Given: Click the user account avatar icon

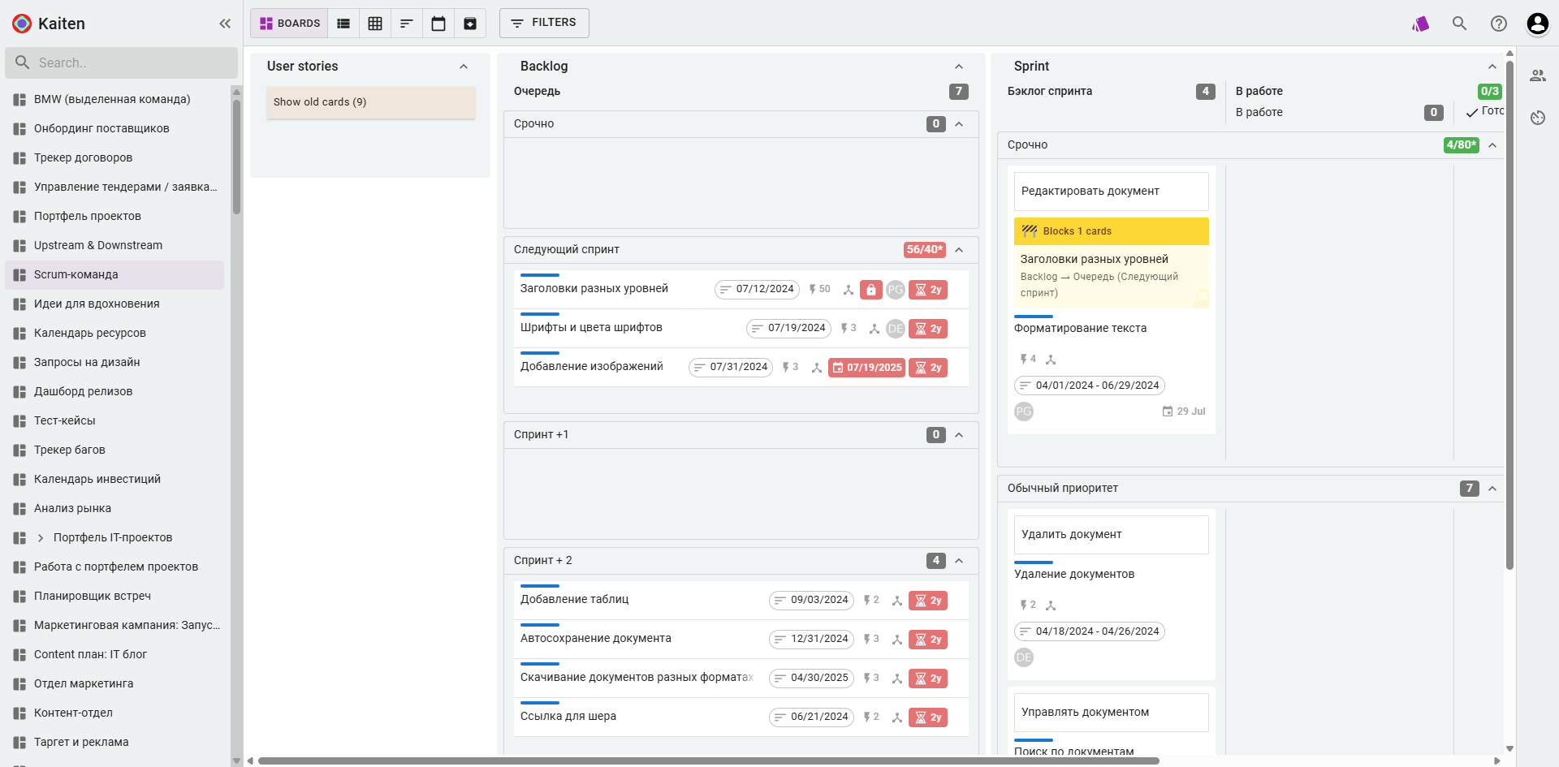Looking at the screenshot, I should tap(1537, 24).
